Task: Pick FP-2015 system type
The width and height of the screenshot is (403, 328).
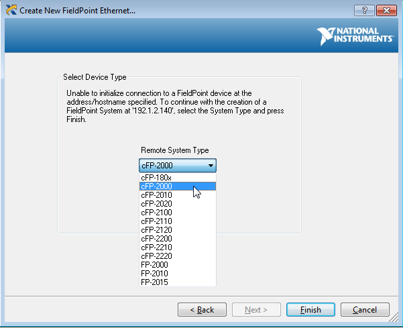Action: [x=178, y=282]
